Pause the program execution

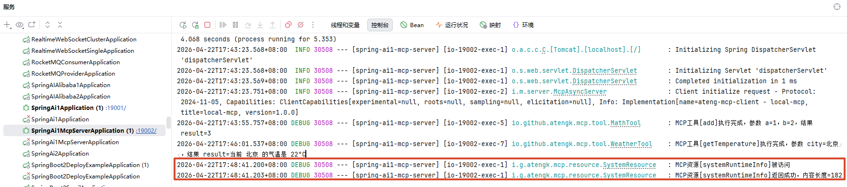click(235, 25)
